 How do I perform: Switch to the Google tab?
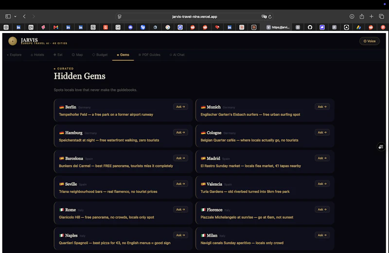(x=168, y=27)
